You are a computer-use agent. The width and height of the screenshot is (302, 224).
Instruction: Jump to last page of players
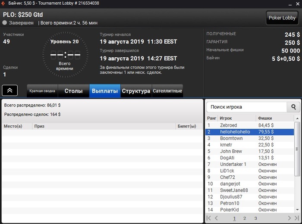click(x=297, y=218)
